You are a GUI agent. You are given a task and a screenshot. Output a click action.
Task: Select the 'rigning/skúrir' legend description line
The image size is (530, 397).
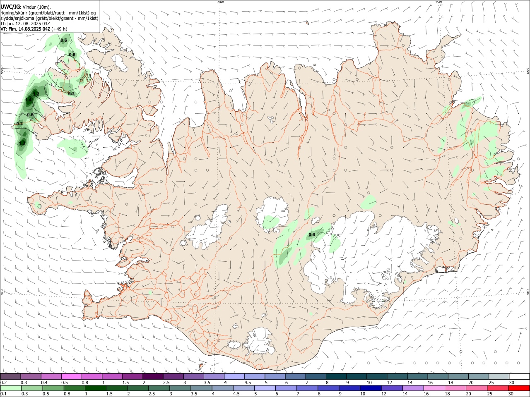click(48, 13)
